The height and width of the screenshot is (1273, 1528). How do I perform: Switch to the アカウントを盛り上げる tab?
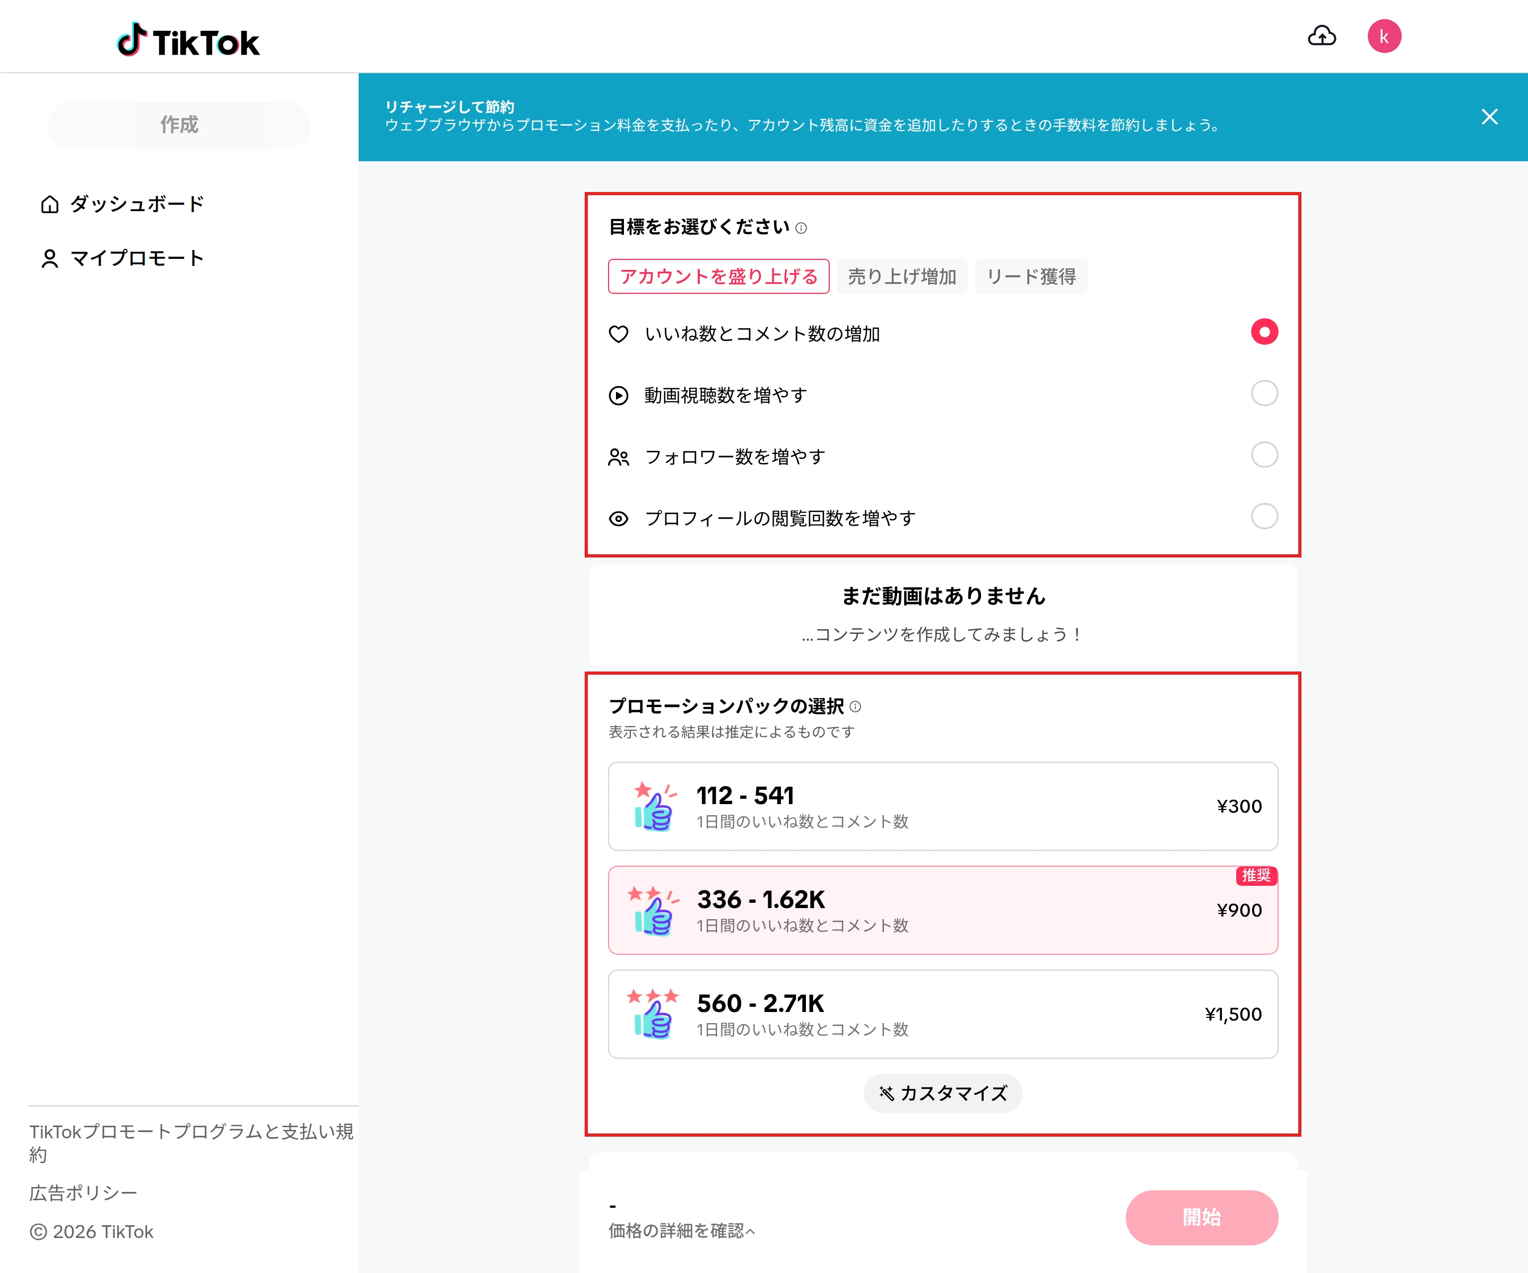coord(718,276)
